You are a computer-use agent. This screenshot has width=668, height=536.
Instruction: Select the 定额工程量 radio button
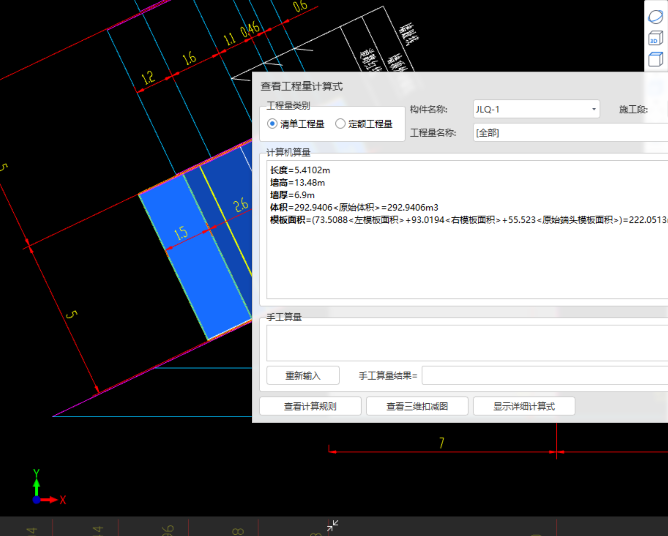(340, 124)
